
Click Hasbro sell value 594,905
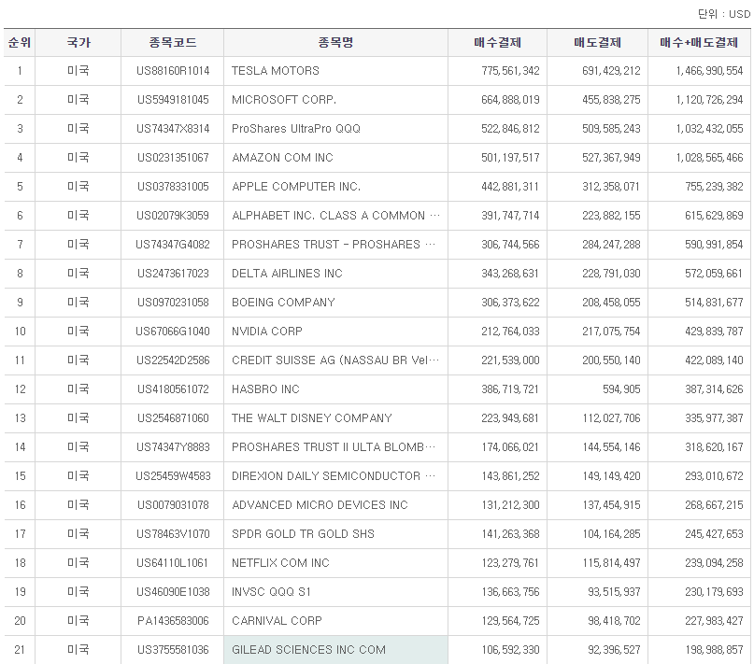(x=621, y=389)
